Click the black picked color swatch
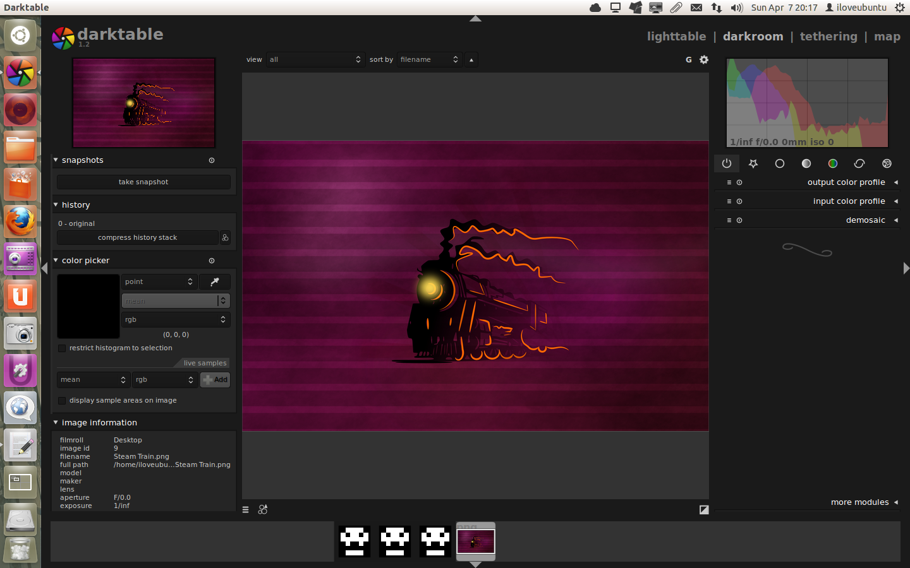Viewport: 910px width, 568px height. click(x=88, y=306)
